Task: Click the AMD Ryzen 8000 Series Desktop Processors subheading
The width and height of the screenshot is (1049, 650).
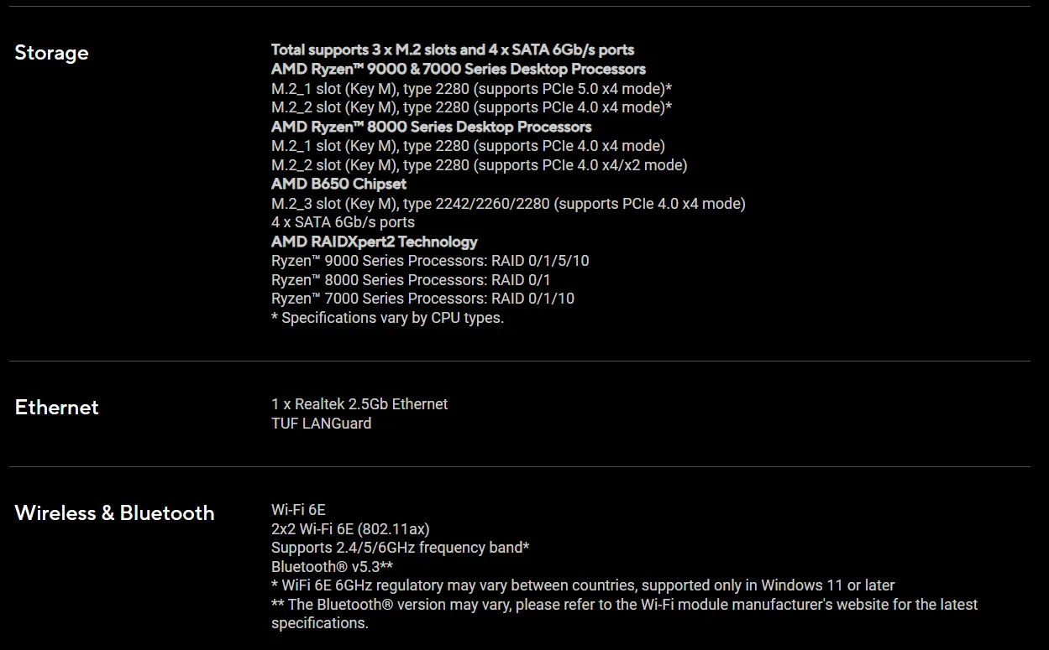Action: point(431,127)
